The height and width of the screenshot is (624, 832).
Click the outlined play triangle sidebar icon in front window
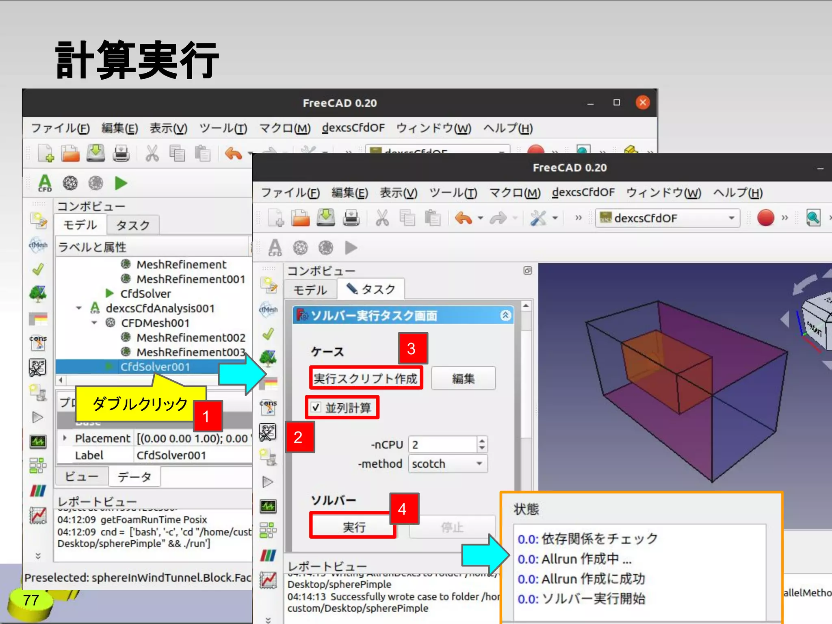point(268,482)
